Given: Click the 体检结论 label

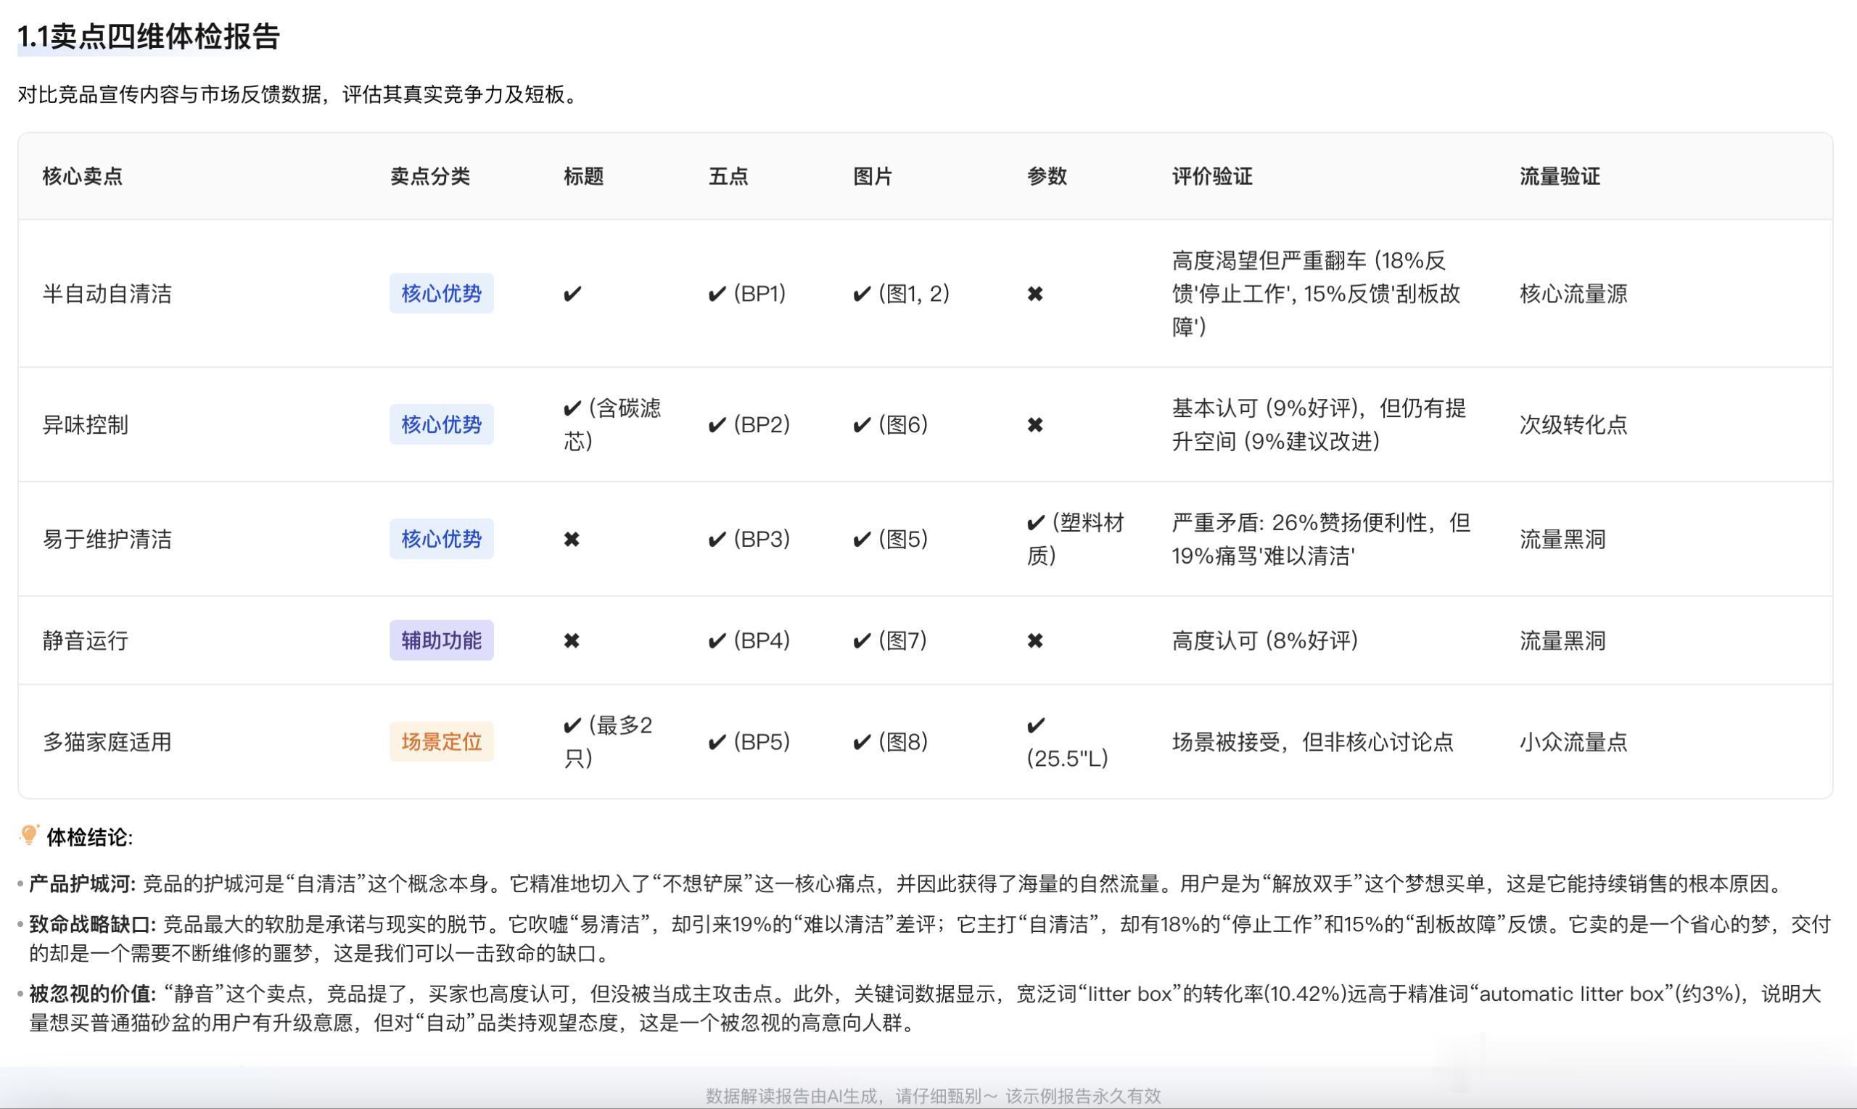Looking at the screenshot, I should tap(90, 837).
